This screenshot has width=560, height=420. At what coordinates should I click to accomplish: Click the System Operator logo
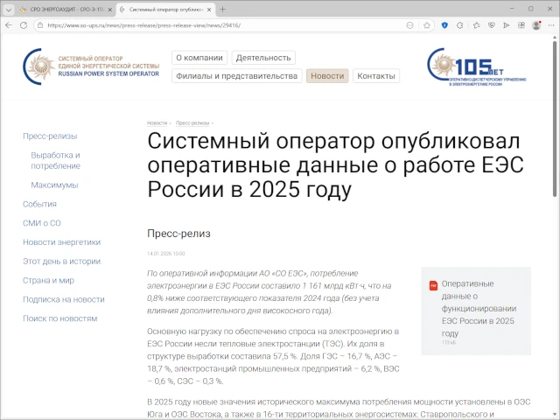pyautogui.click(x=91, y=66)
